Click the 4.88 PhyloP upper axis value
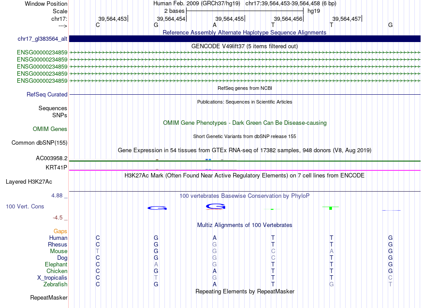421x308 pixels. point(57,196)
